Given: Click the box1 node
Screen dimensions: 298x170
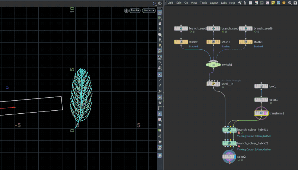Looking at the screenshot, I should click(x=261, y=86).
